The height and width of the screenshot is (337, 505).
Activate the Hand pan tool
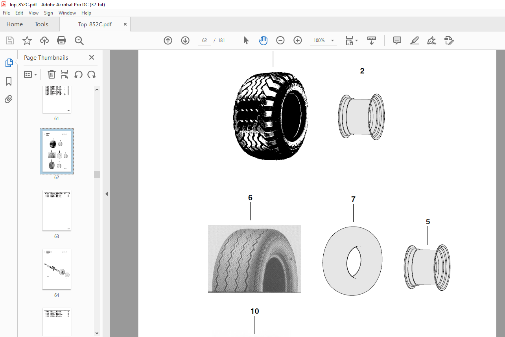coord(263,40)
